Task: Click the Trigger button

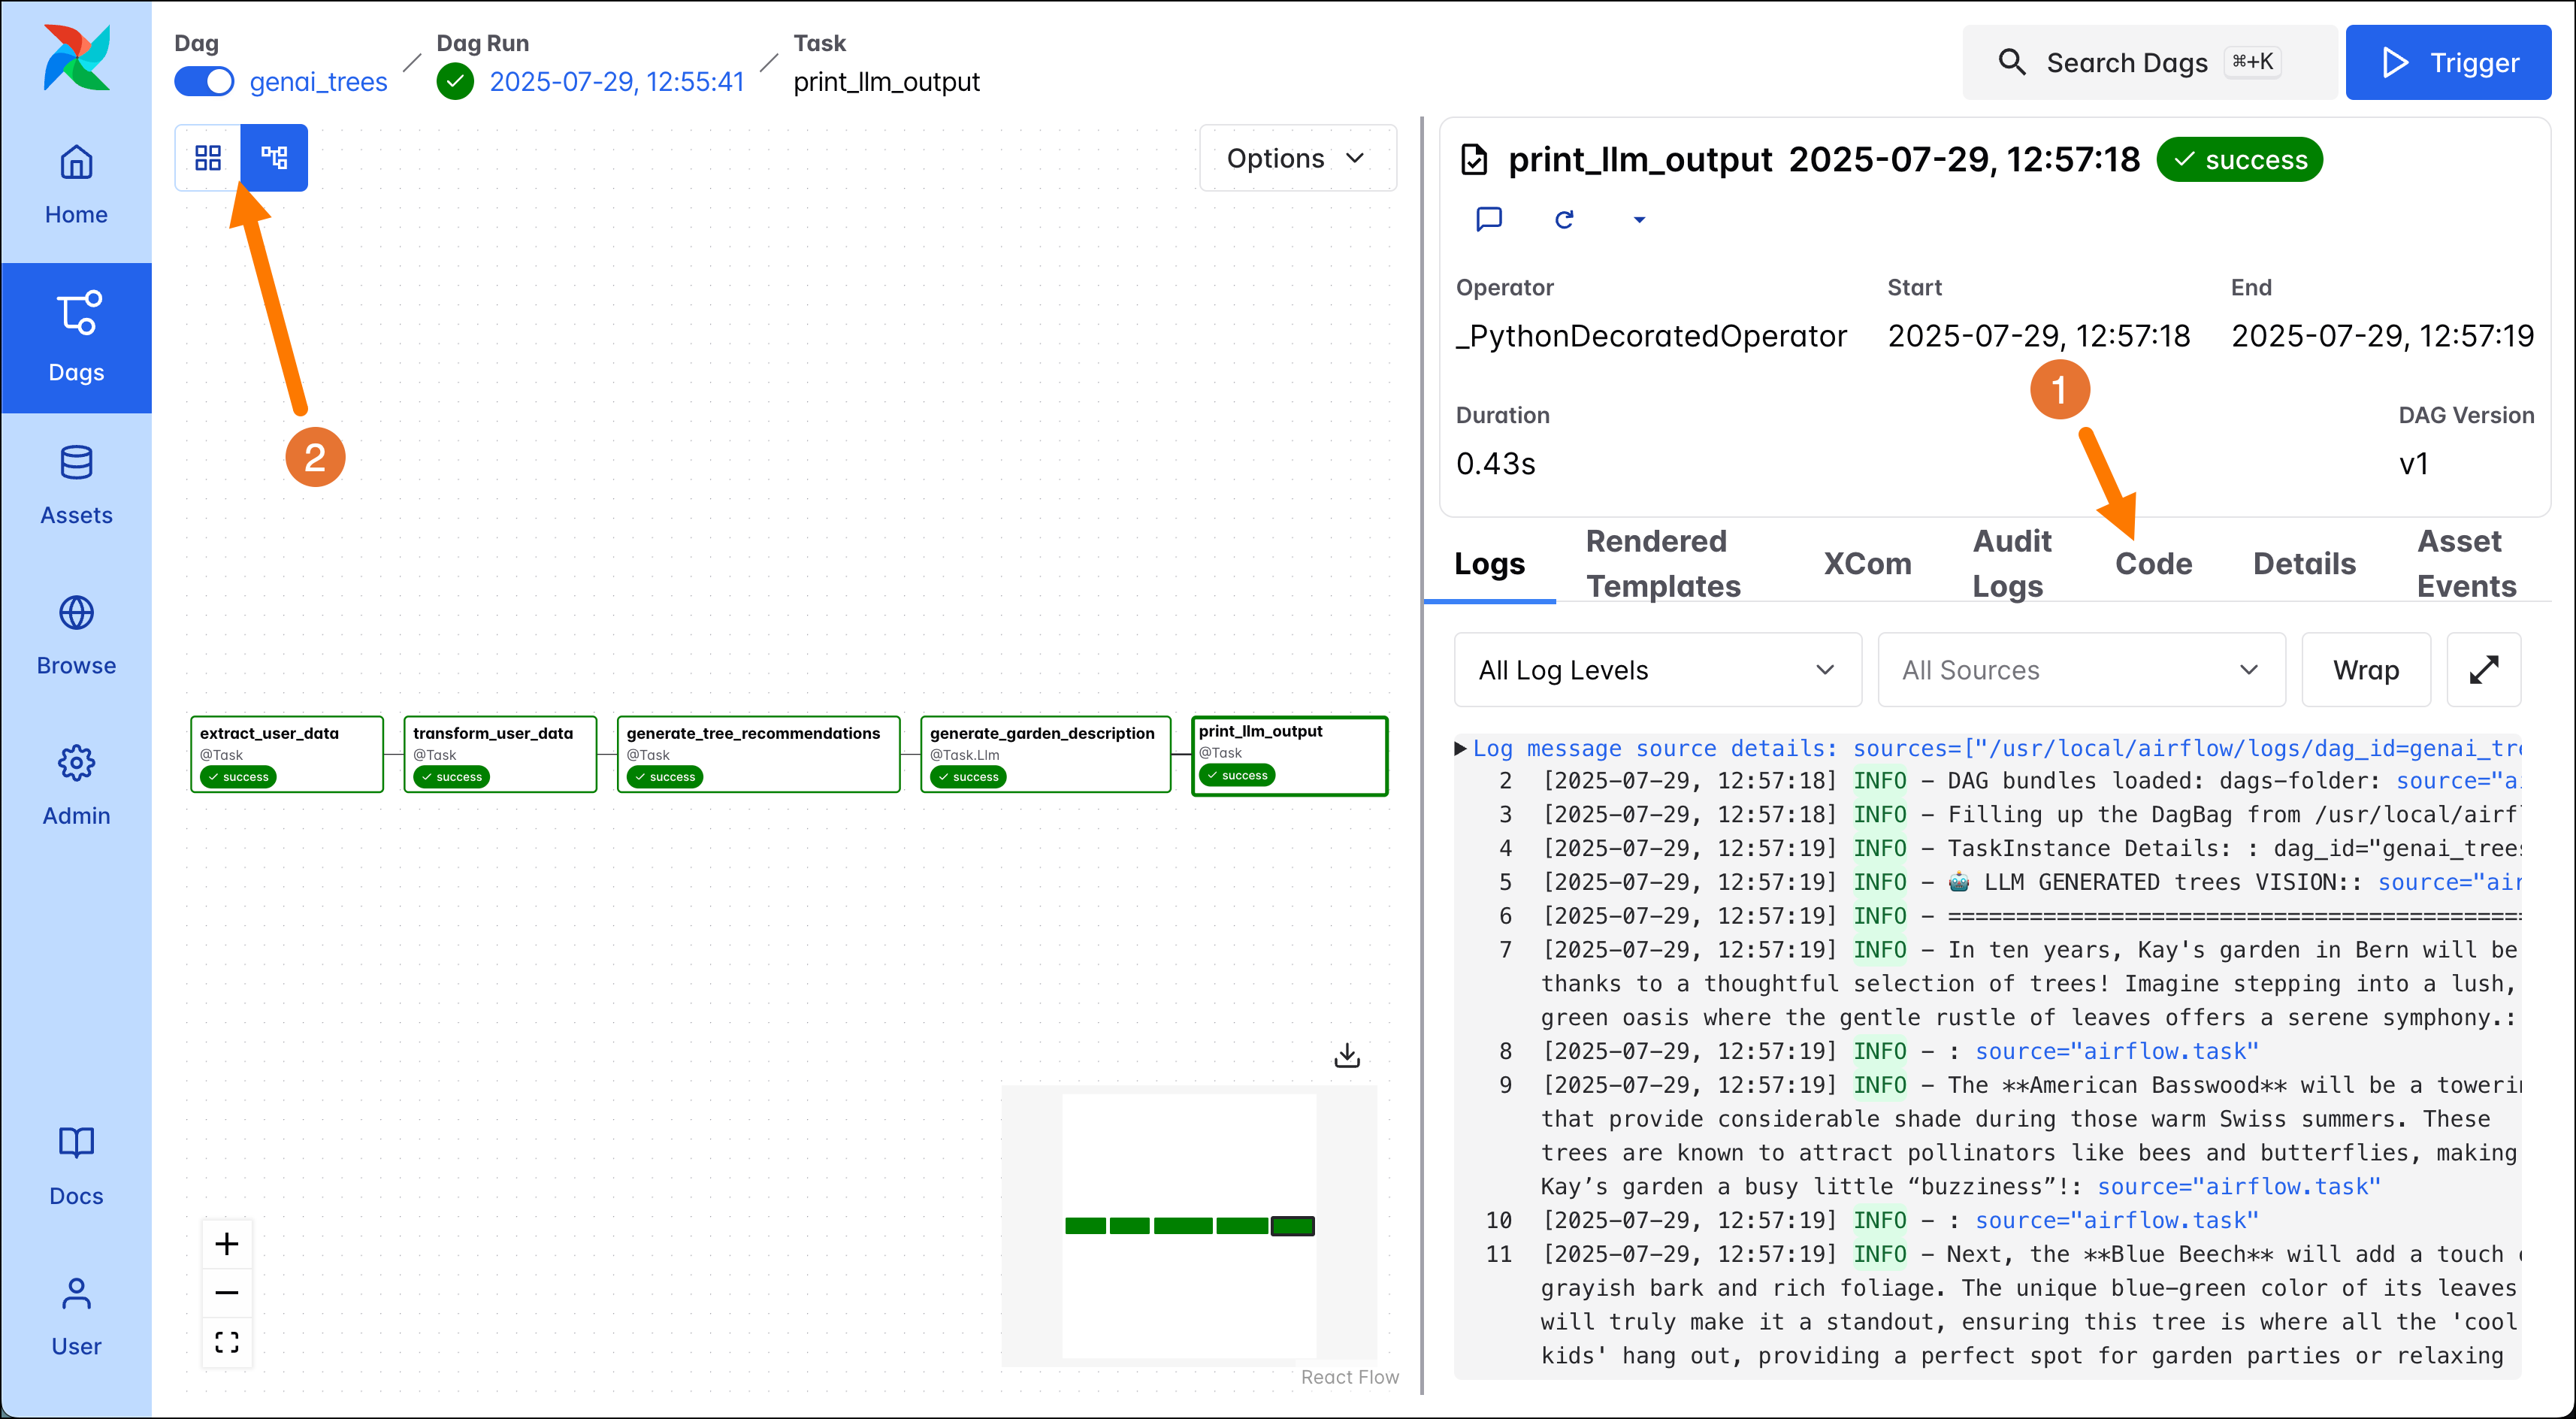Action: (2448, 62)
